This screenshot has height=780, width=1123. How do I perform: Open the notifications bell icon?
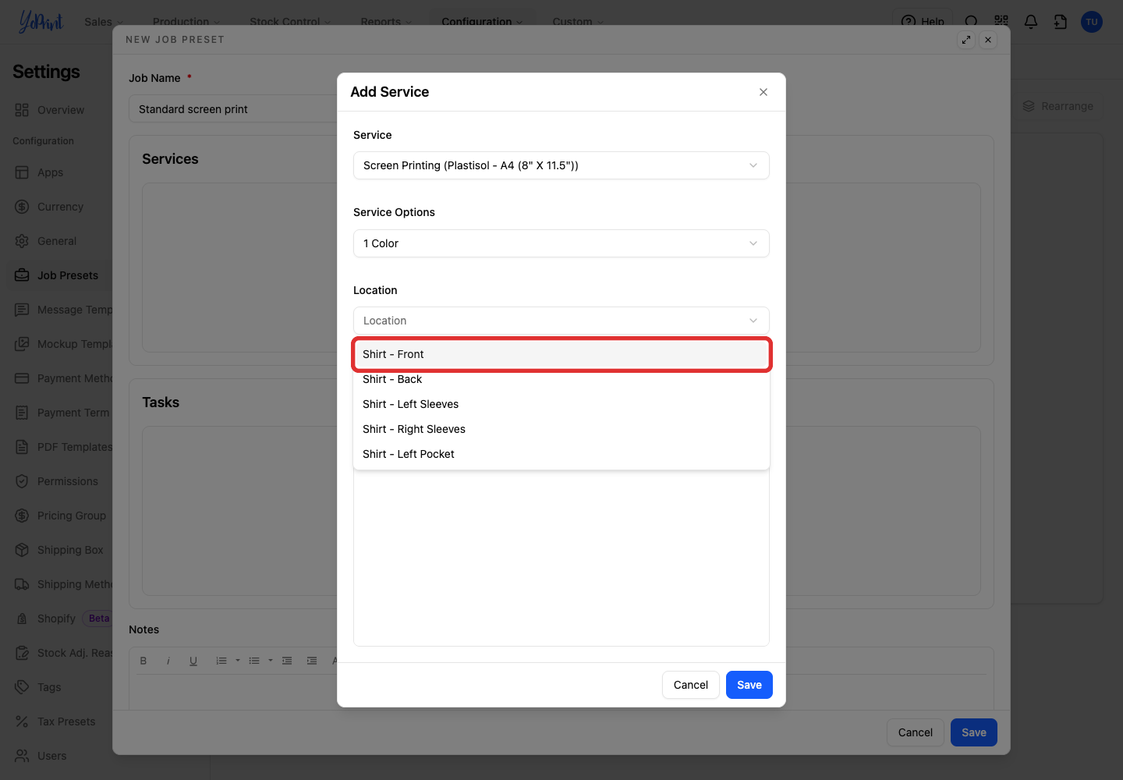pyautogui.click(x=1031, y=22)
